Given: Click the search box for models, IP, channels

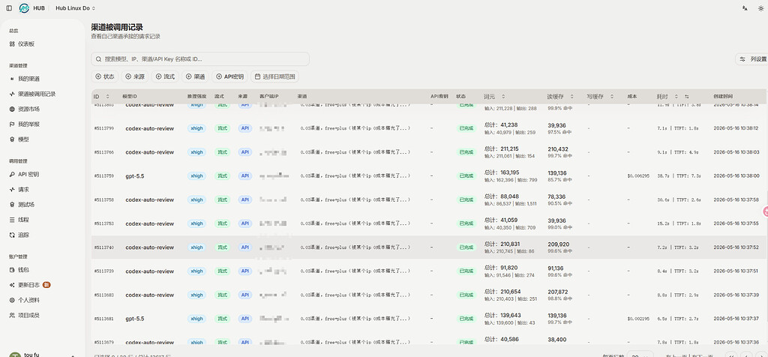Looking at the screenshot, I should (x=200, y=58).
